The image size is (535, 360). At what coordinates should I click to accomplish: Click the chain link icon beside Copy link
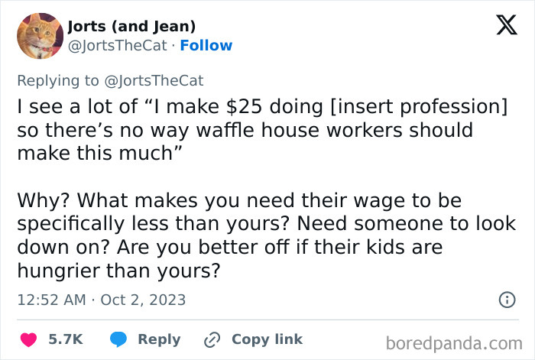[212, 340]
